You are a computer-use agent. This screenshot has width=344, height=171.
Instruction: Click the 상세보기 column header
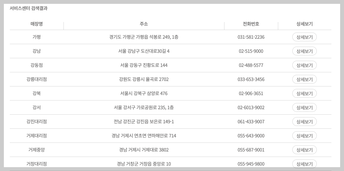(304, 24)
